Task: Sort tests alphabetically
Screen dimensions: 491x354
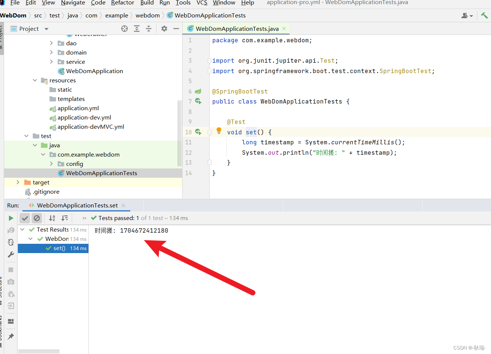Action: click(52, 218)
